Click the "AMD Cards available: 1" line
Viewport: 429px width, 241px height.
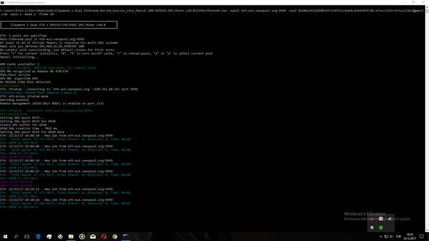coord(20,64)
